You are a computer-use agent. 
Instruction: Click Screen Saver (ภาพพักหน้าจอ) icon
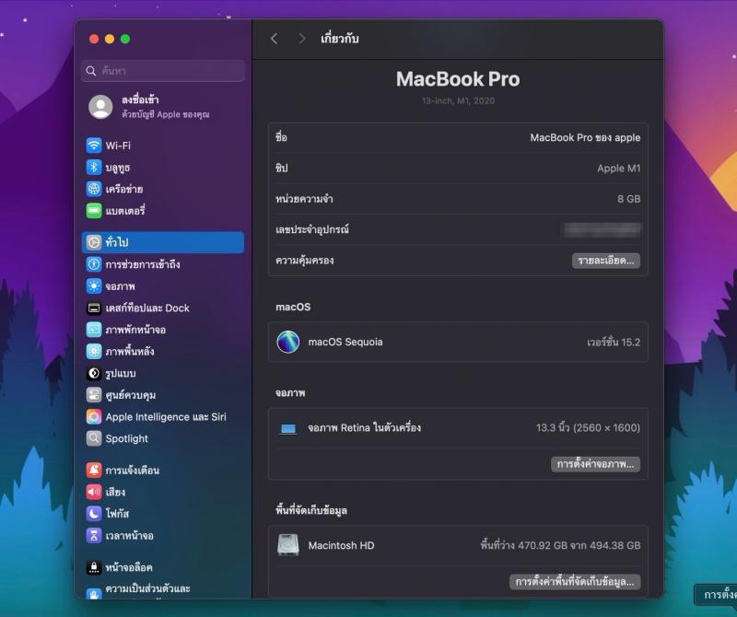coord(94,330)
